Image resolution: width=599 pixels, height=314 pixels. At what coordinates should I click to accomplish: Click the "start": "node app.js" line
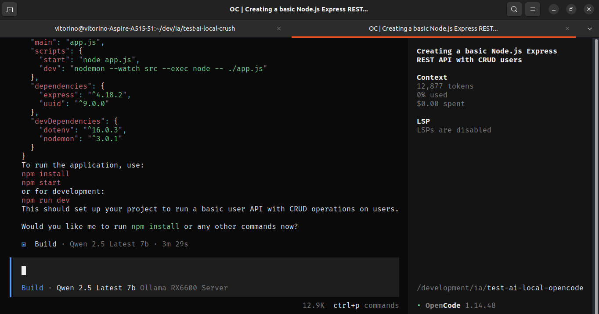(90, 60)
